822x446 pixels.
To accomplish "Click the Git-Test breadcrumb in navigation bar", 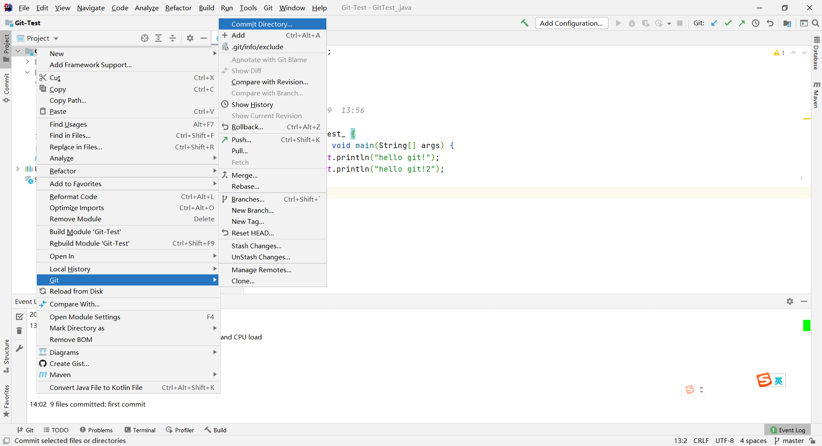I will tap(23, 23).
